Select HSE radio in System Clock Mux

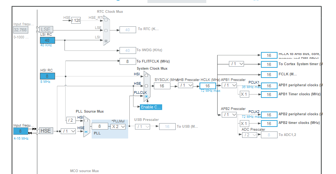click(x=146, y=86)
